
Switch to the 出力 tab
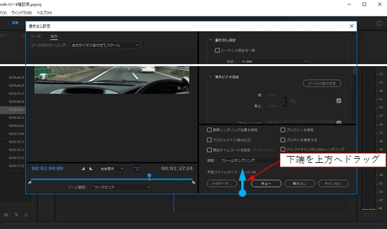tap(54, 36)
